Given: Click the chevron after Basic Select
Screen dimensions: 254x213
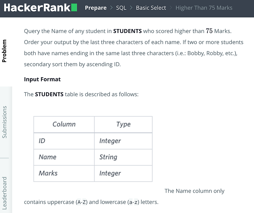Looking at the screenshot, I should pos(171,8).
